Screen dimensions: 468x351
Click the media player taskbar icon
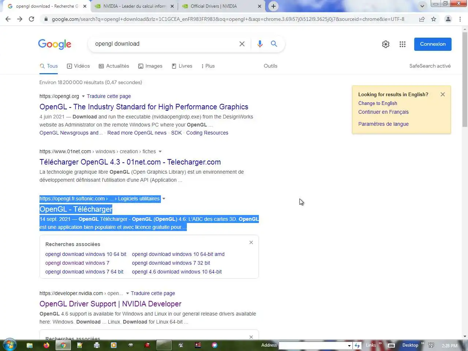114,345
